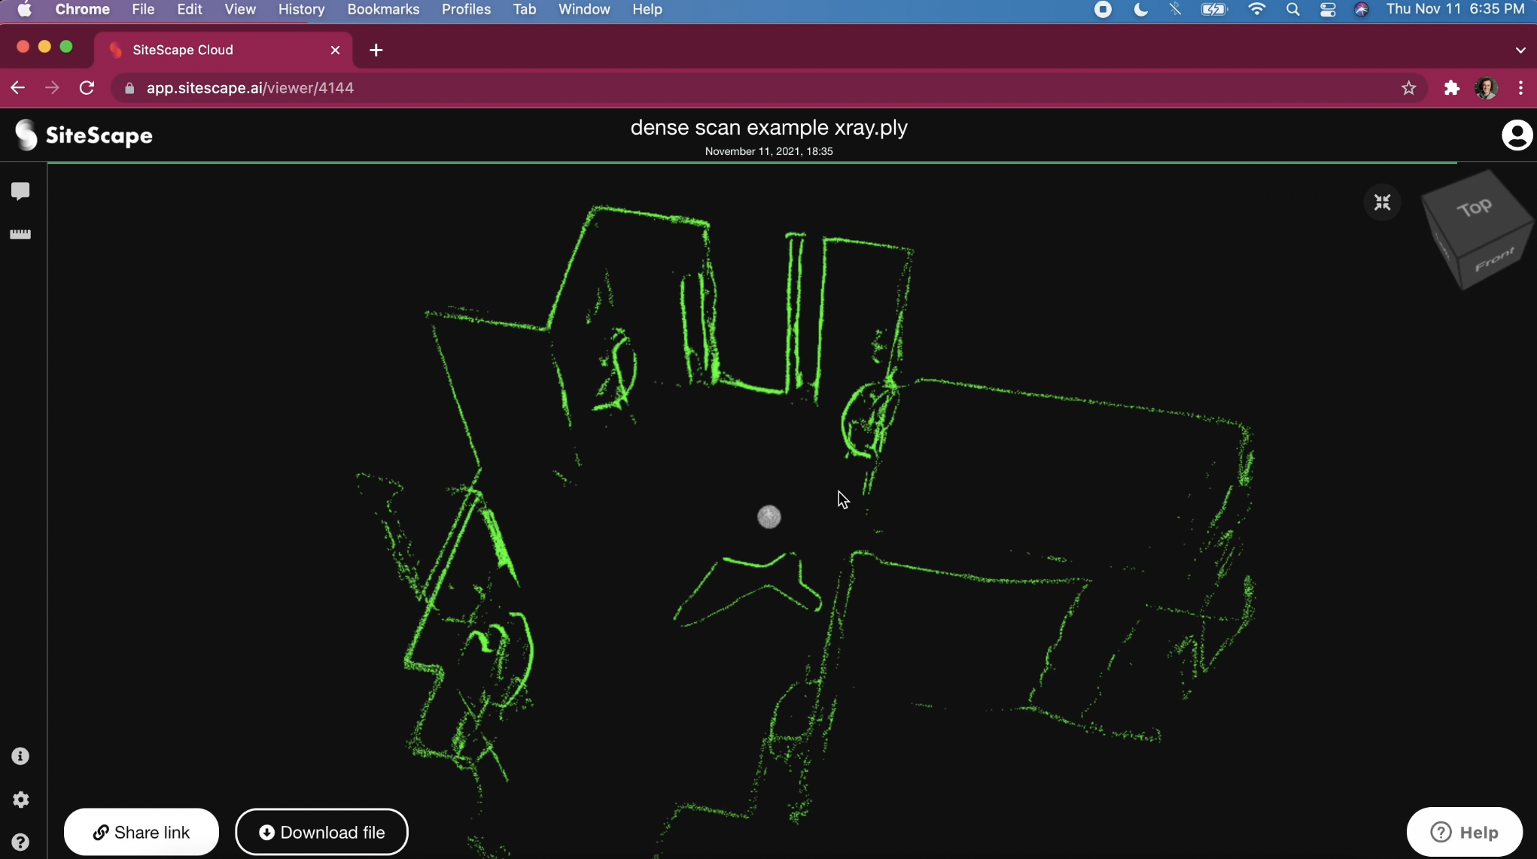Open the History menu

[301, 10]
